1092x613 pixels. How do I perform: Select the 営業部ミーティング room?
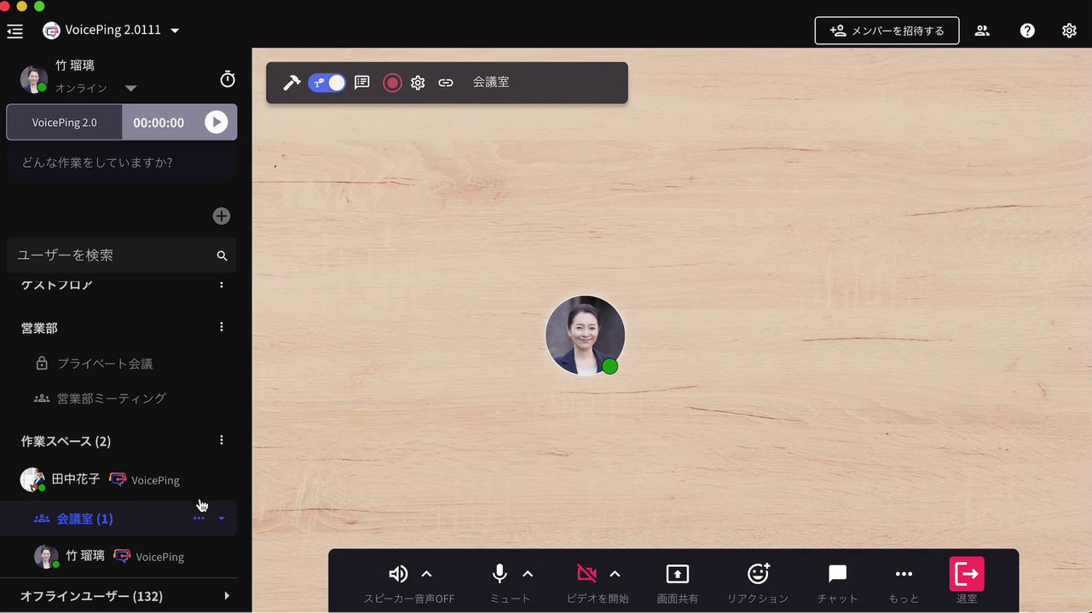pos(111,398)
